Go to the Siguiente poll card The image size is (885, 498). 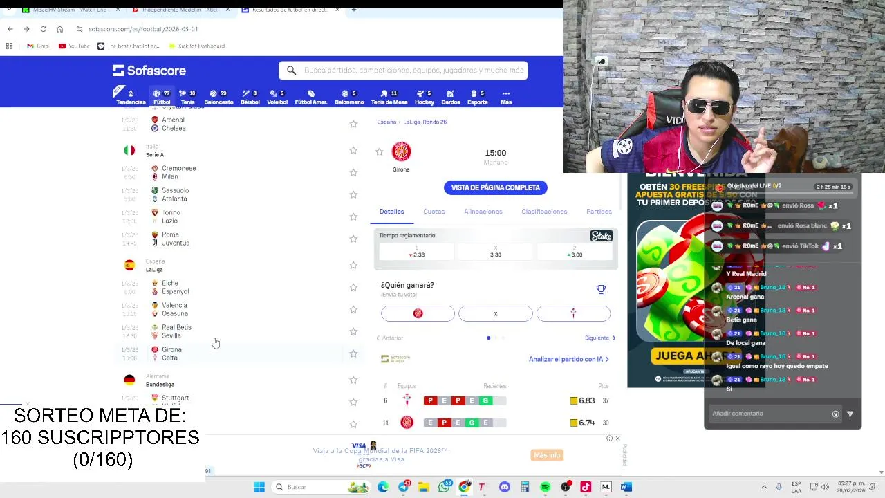pos(600,338)
